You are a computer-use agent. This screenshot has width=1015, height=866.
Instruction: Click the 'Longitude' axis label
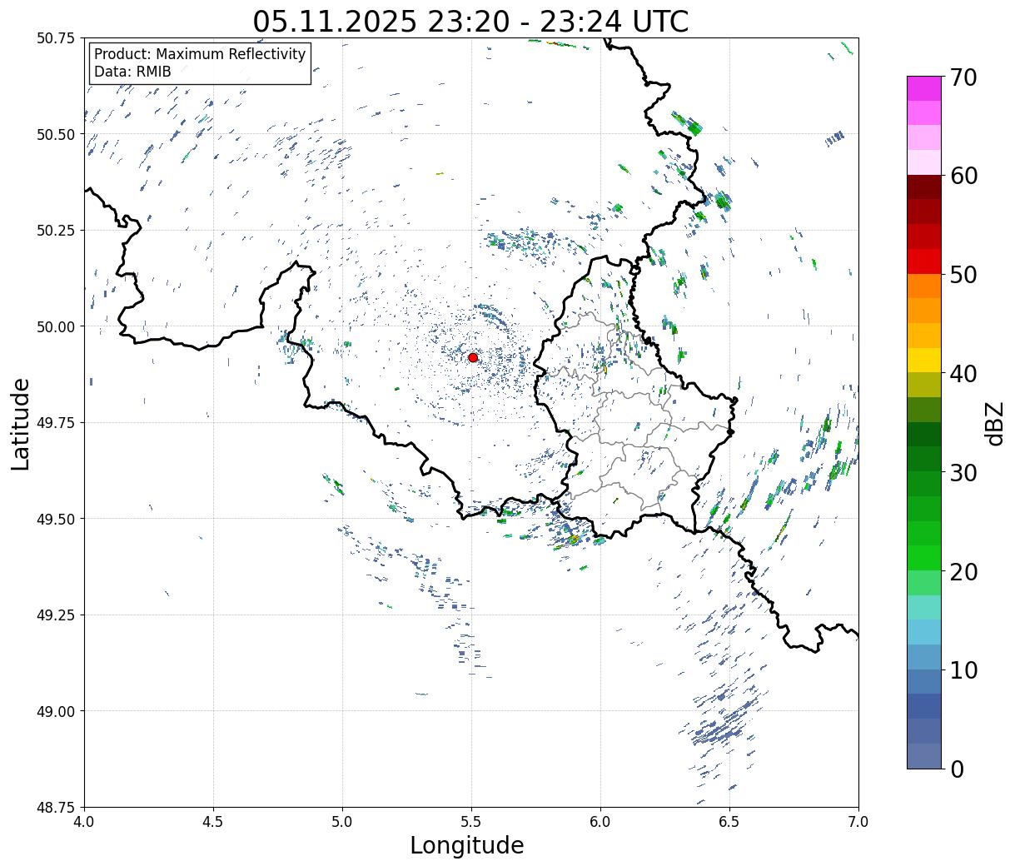467,845
